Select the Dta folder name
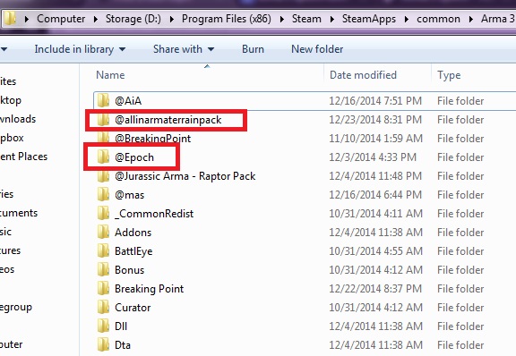516x356 pixels. [123, 345]
